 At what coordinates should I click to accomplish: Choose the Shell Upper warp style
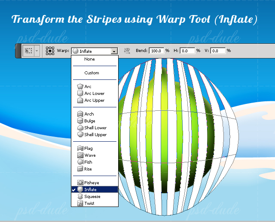[95, 135]
